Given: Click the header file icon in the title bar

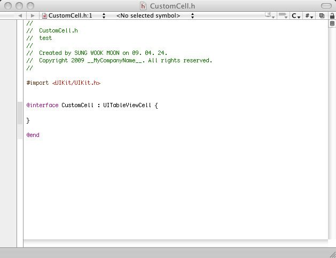Looking at the screenshot, I should point(143,6).
